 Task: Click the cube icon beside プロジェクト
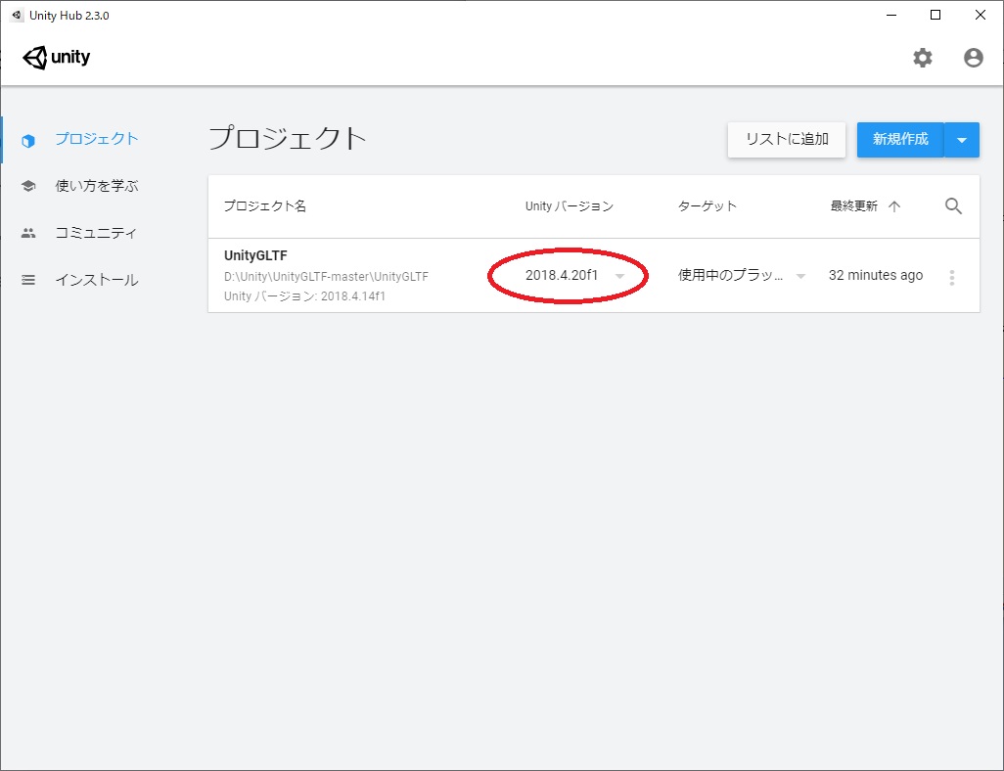coord(28,140)
